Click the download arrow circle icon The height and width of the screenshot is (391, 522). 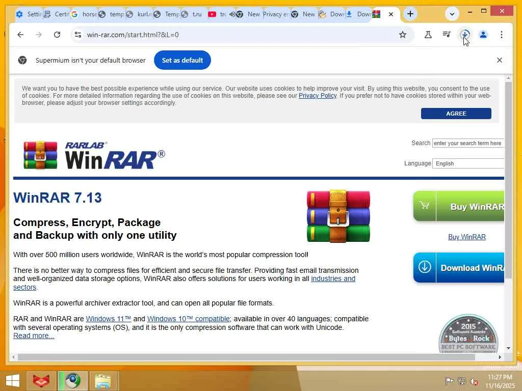425,267
